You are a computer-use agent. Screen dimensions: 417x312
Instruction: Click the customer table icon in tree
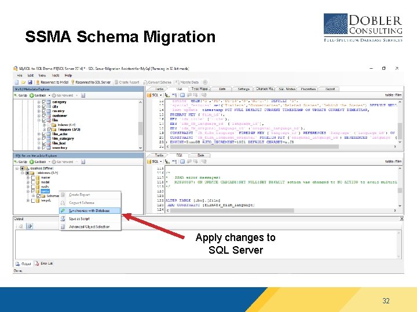click(49, 116)
